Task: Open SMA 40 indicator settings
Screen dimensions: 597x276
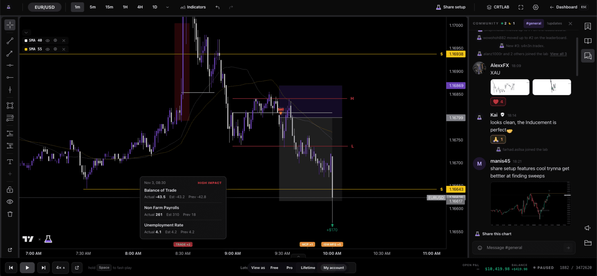Action: 55,40
